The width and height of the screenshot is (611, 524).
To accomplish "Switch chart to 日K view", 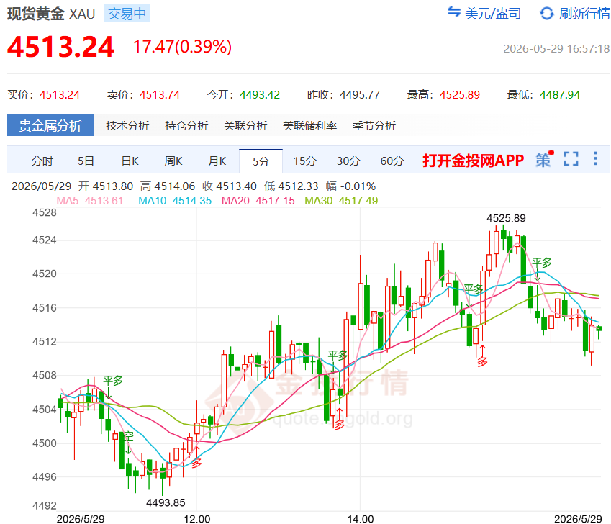I will pos(130,161).
